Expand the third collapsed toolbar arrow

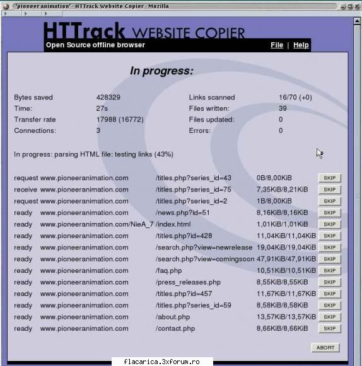tap(45, 13)
